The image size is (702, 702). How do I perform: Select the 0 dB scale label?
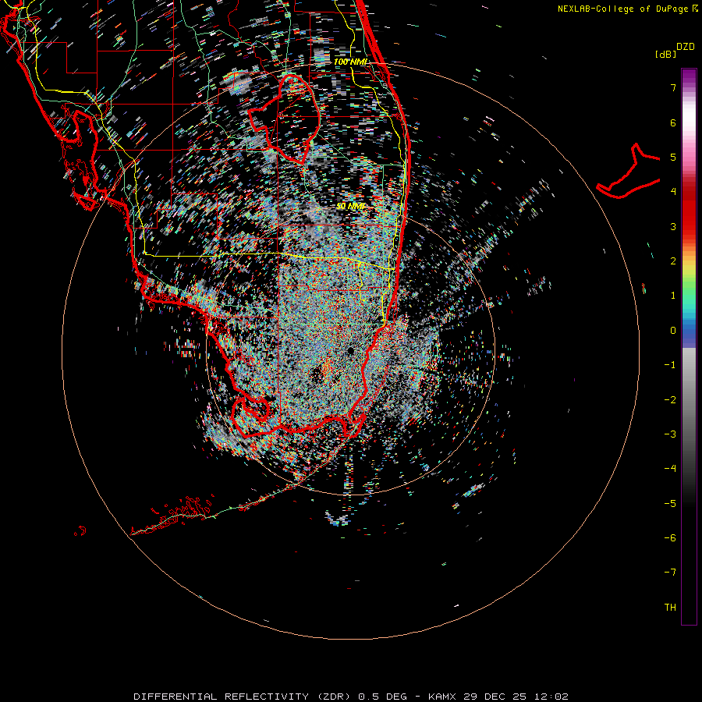pos(673,331)
